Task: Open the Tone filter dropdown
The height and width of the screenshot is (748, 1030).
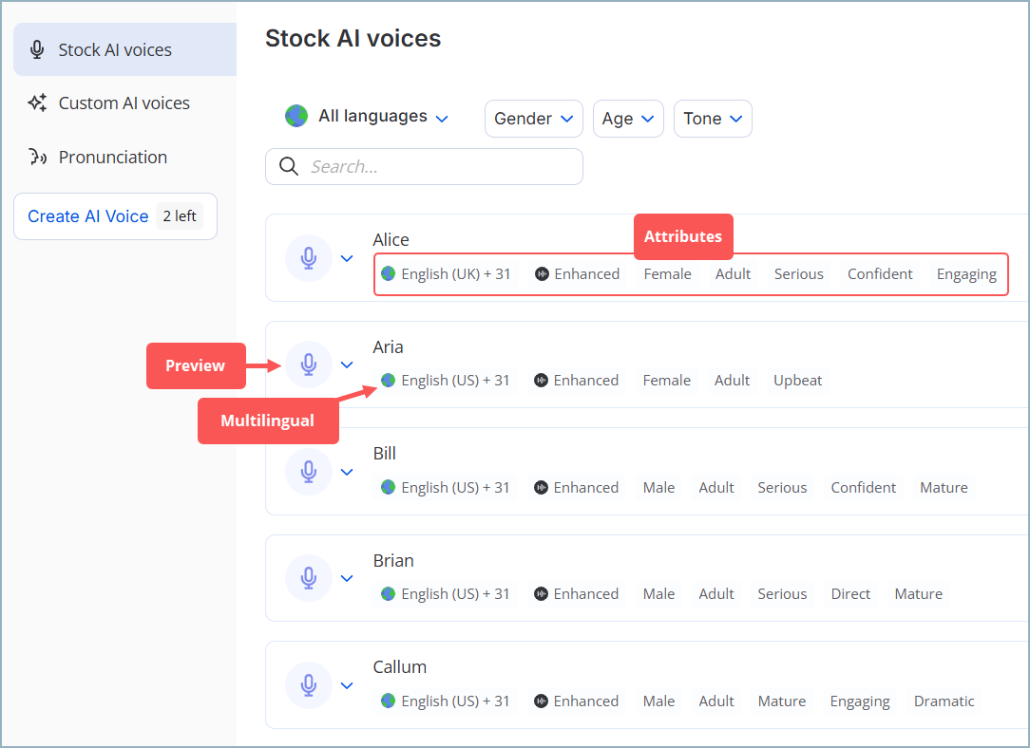Action: pyautogui.click(x=712, y=119)
